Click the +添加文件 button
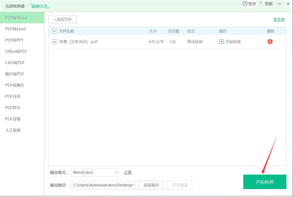 pos(63,20)
